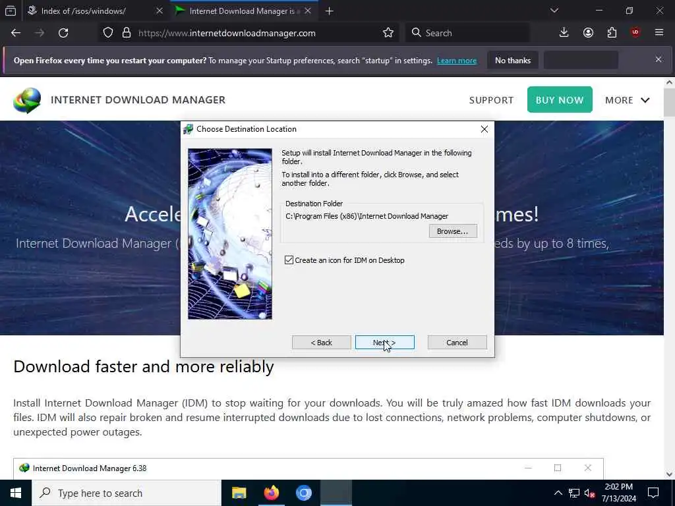Click the scrollbar up arrow

tap(669, 82)
